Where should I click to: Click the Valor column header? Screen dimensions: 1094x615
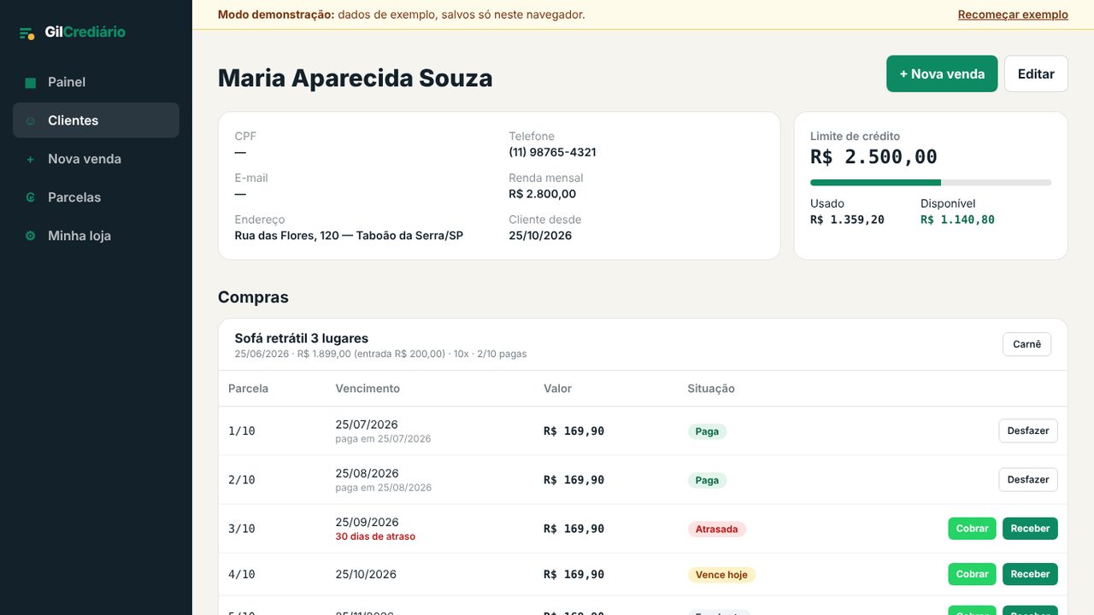coord(557,389)
